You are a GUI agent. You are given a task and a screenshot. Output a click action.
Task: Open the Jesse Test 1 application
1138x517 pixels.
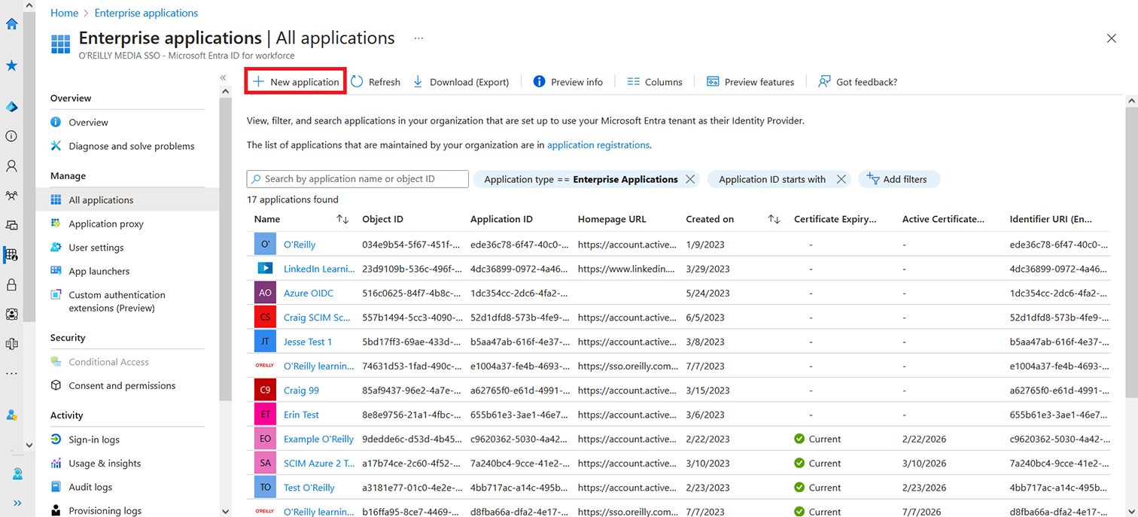tap(308, 342)
